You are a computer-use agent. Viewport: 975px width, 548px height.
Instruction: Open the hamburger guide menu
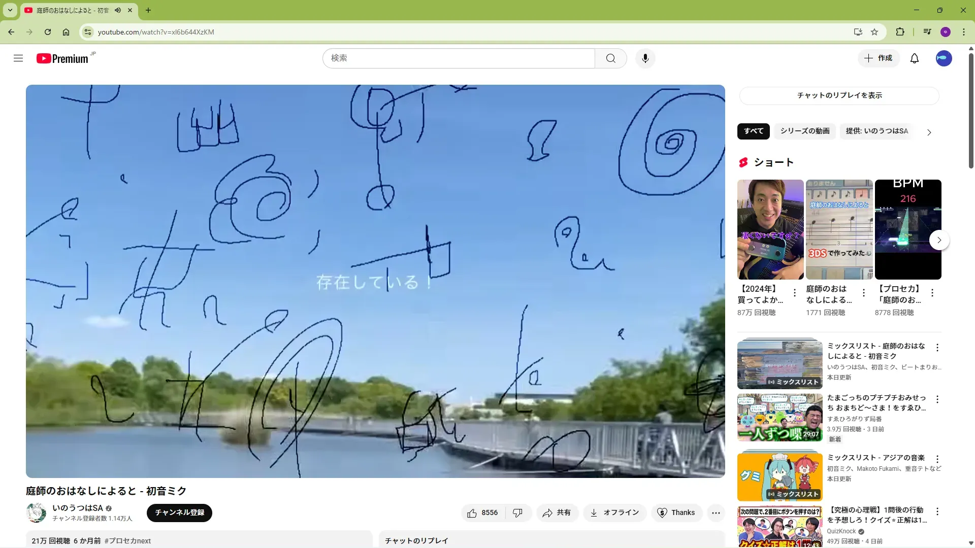(x=18, y=58)
